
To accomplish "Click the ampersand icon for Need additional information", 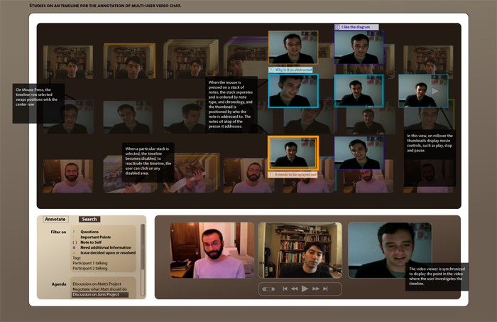I will pos(74,247).
